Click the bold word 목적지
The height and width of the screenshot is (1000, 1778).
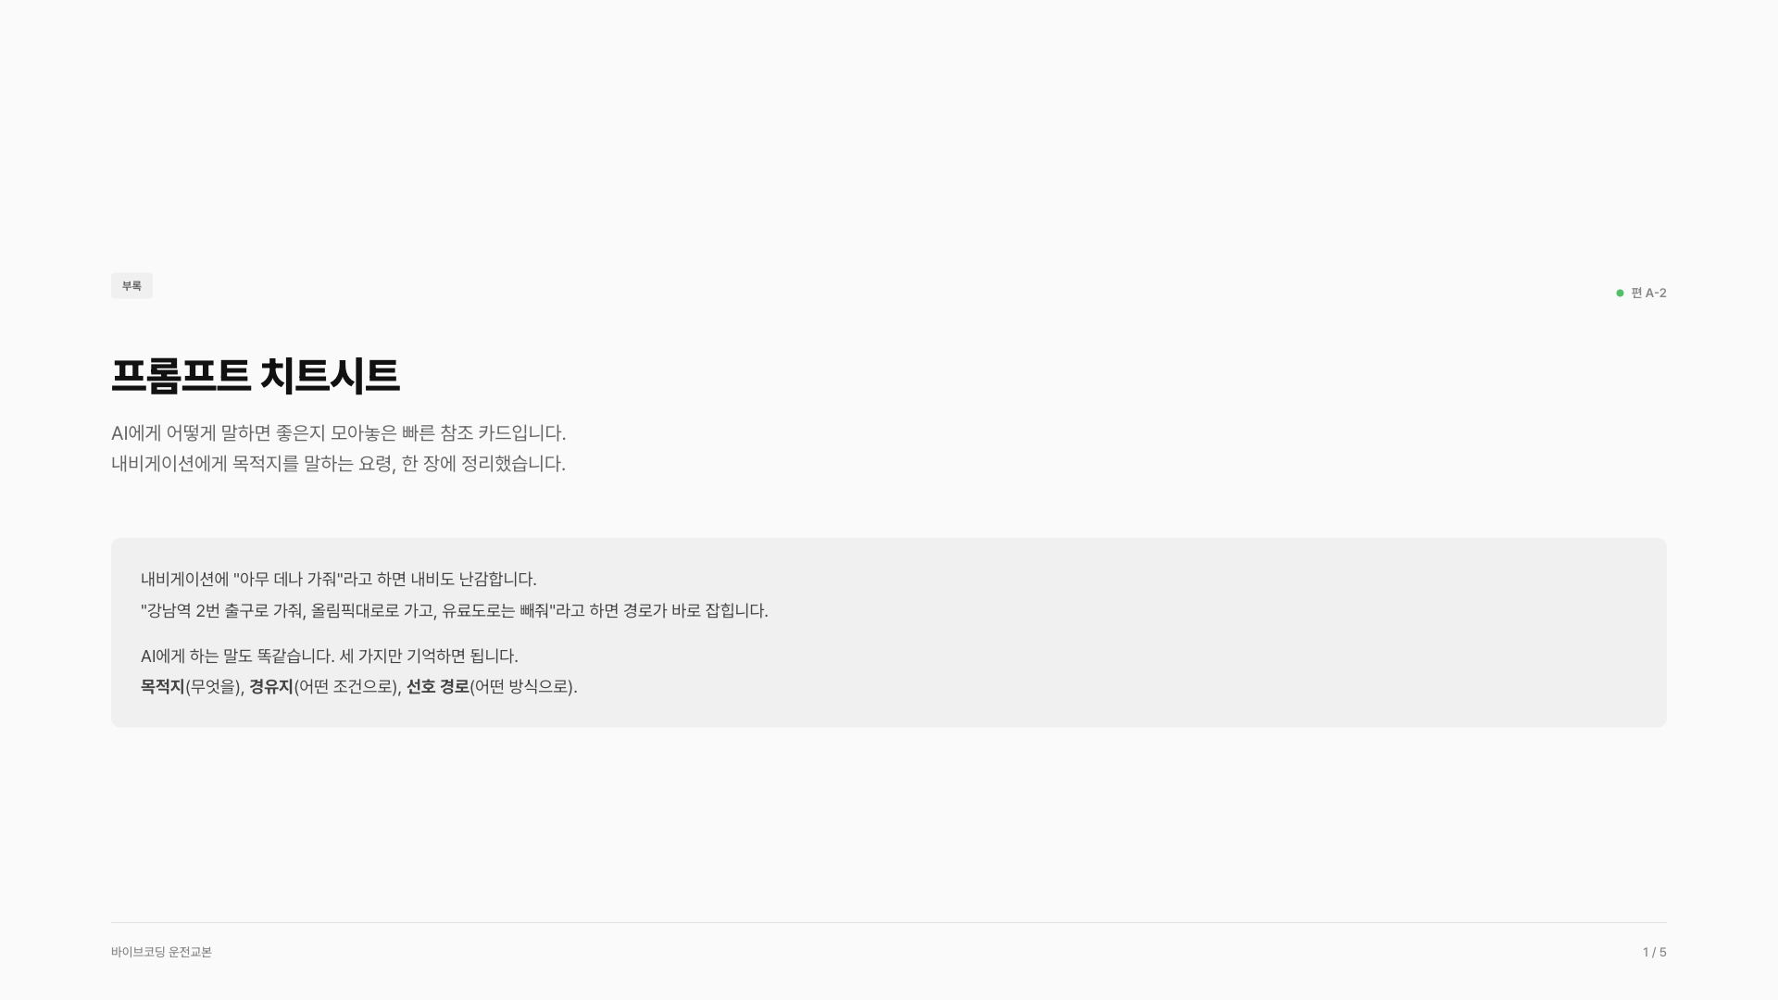tap(163, 687)
